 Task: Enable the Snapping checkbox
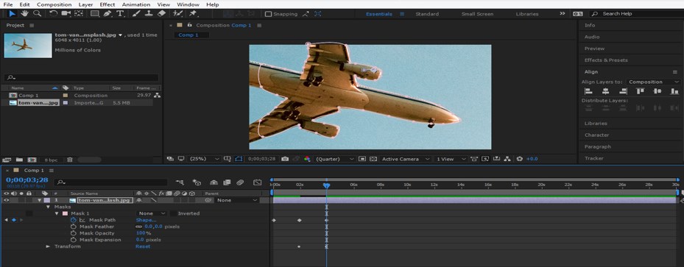(268, 14)
